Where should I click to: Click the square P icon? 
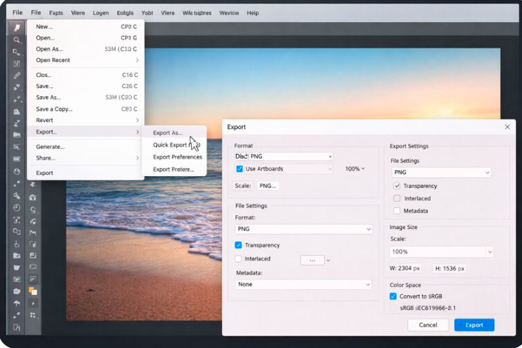tap(33, 279)
